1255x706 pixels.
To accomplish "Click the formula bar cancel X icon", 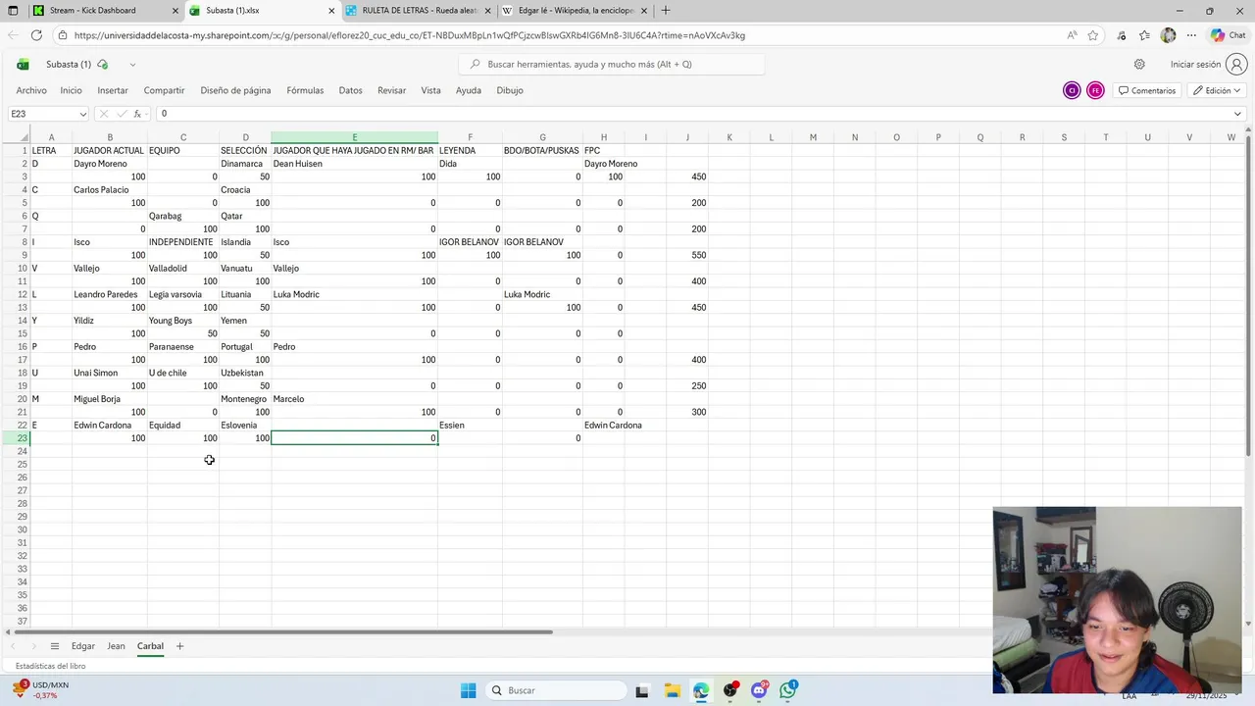I will (104, 114).
